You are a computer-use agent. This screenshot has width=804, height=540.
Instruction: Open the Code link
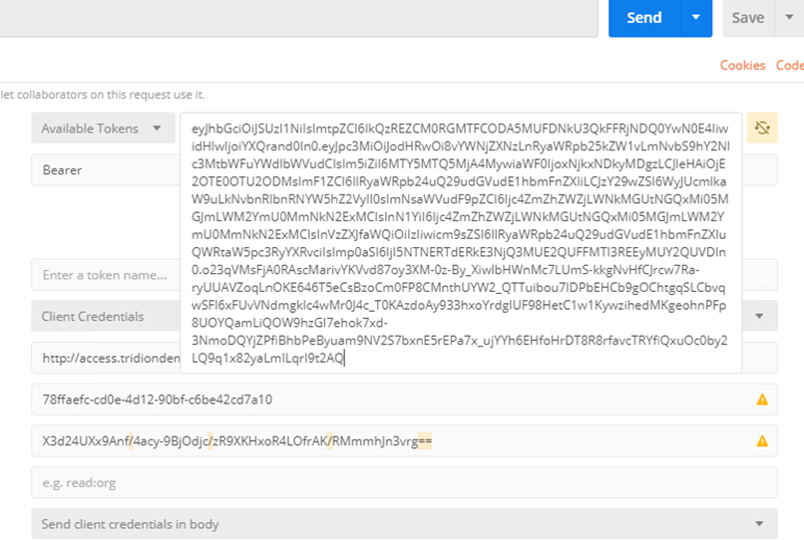(790, 65)
